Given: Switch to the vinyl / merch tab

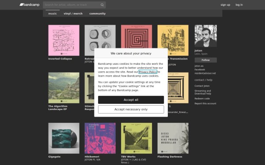Looking at the screenshot, I should (73, 14).
